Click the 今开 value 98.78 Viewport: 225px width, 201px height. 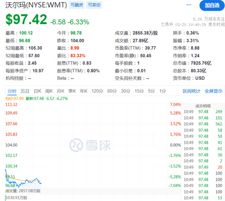pyautogui.click(x=76, y=33)
